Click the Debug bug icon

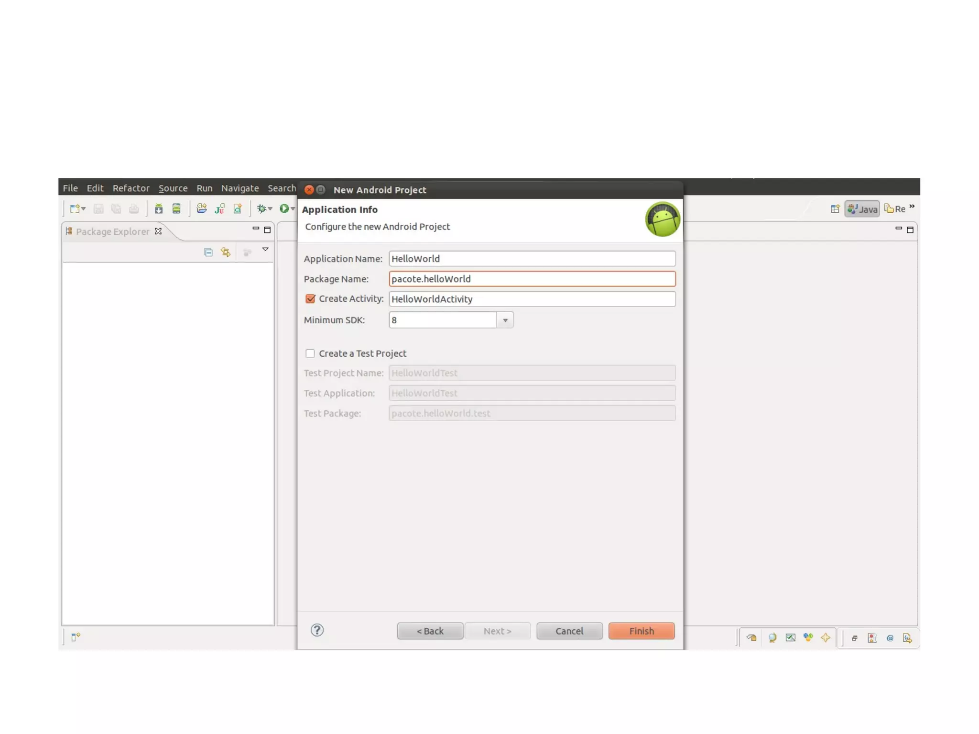tap(261, 208)
